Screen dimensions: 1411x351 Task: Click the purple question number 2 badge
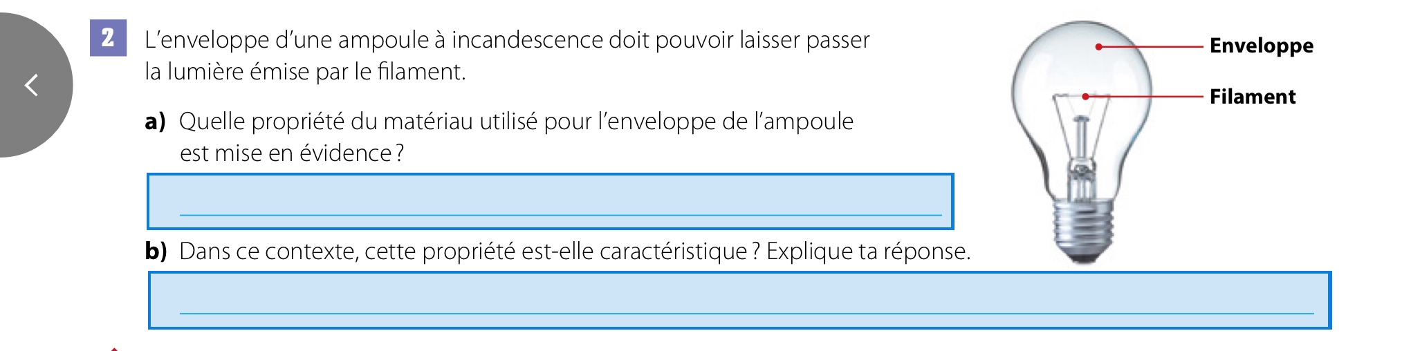click(x=108, y=37)
